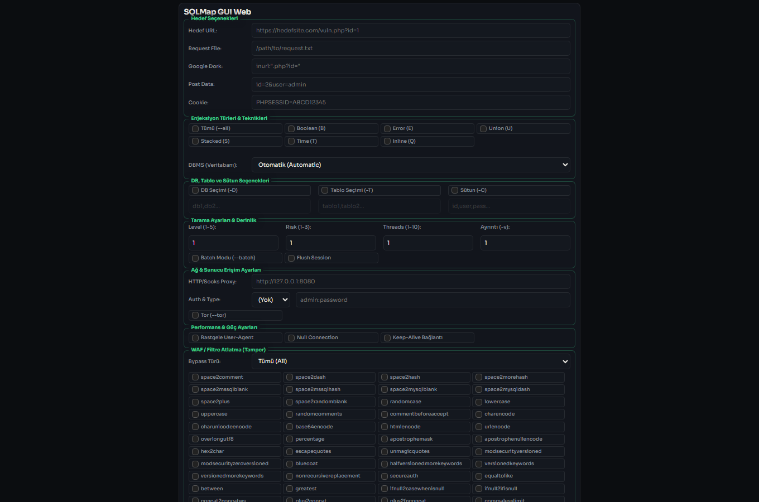Screen dimensions: 759x502
Task: Enable the Null Connection checkbox
Action: [x=291, y=338]
